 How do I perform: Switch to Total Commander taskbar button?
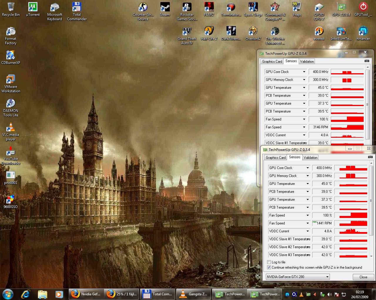click(157, 294)
